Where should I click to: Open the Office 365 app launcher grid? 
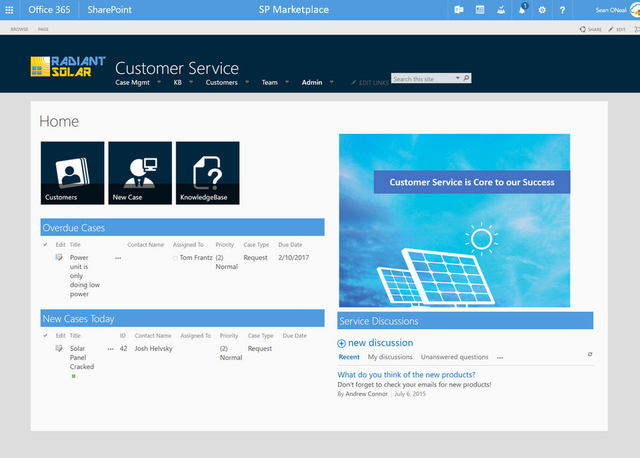click(x=9, y=10)
